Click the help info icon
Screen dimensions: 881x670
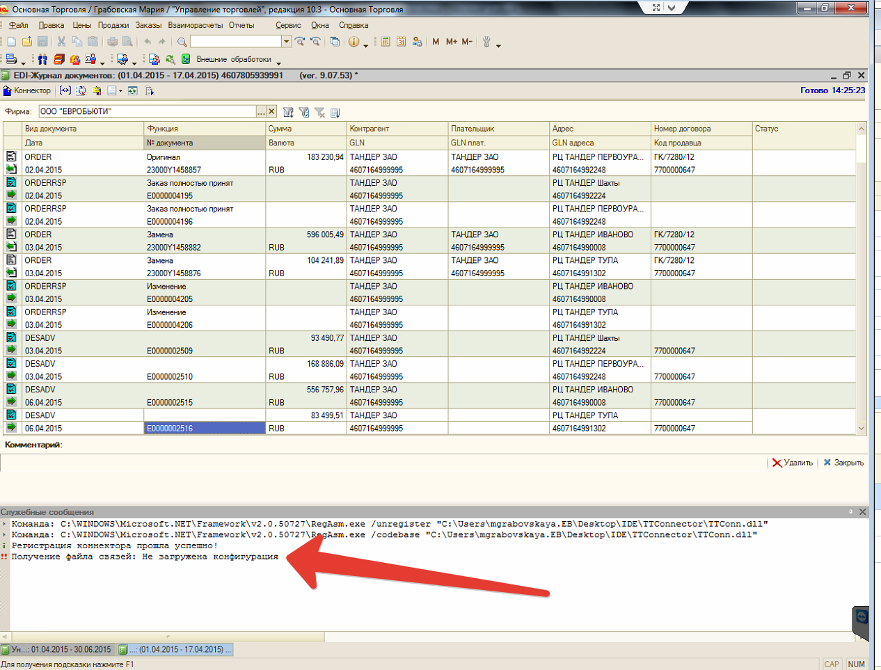coord(354,42)
